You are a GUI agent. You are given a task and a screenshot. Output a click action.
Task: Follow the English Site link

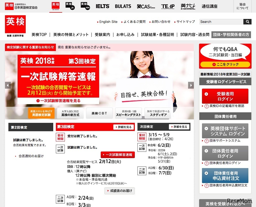pyautogui.click(x=108, y=22)
